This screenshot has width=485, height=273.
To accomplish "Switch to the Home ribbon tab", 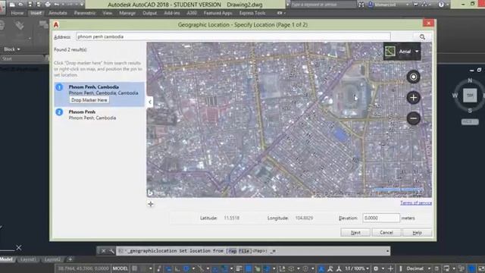I will [x=17, y=13].
